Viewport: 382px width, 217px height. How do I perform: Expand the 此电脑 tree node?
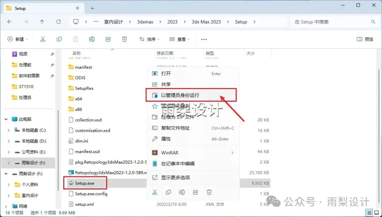6,119
